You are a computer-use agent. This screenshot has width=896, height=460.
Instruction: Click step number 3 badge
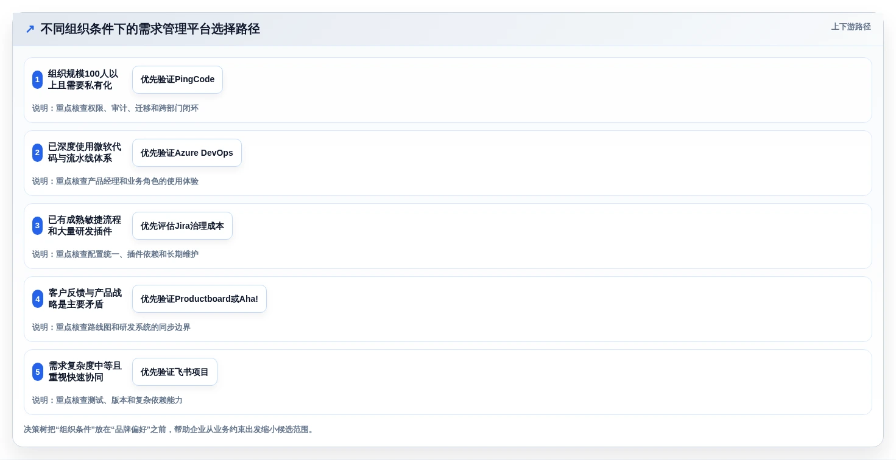pyautogui.click(x=38, y=226)
